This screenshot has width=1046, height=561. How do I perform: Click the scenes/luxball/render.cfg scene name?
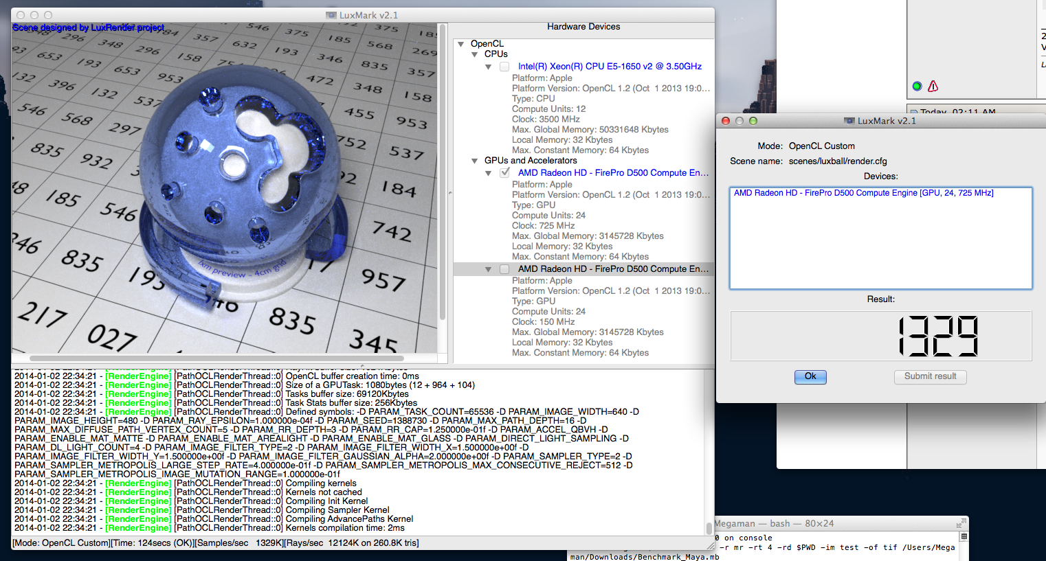pyautogui.click(x=838, y=161)
